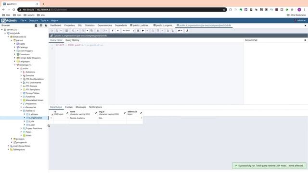Click the connection status link icon

click(x=51, y=36)
